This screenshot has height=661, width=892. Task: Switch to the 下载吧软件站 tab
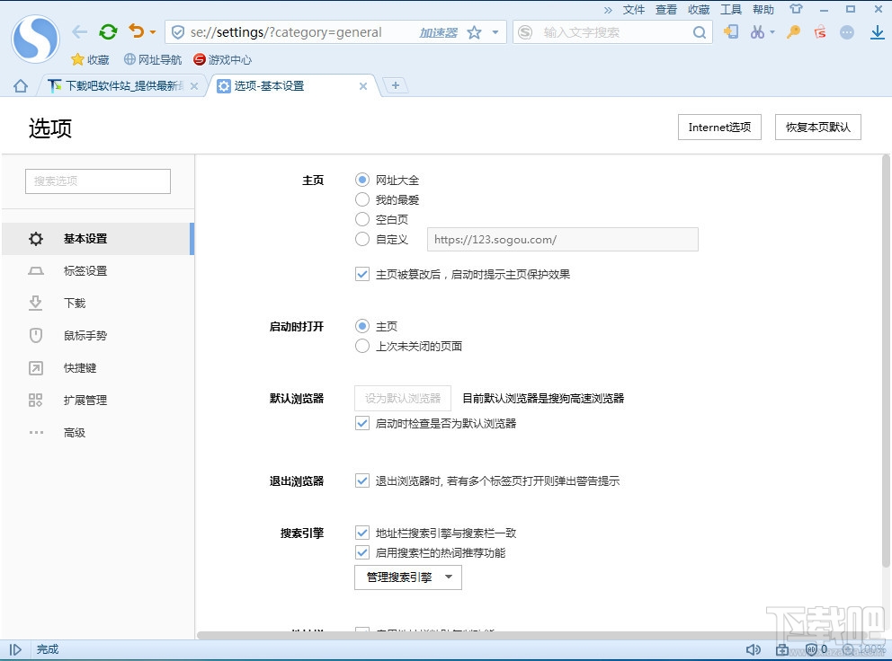(123, 86)
